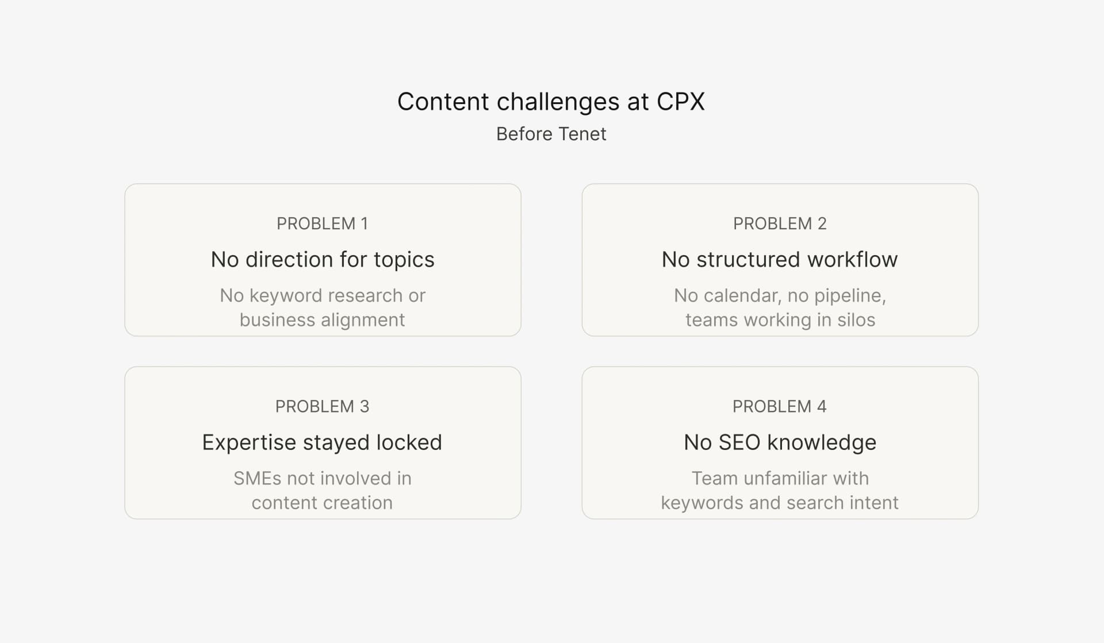The image size is (1104, 643).
Task: Open the 'No SEO knowledge' card title
Action: [780, 442]
